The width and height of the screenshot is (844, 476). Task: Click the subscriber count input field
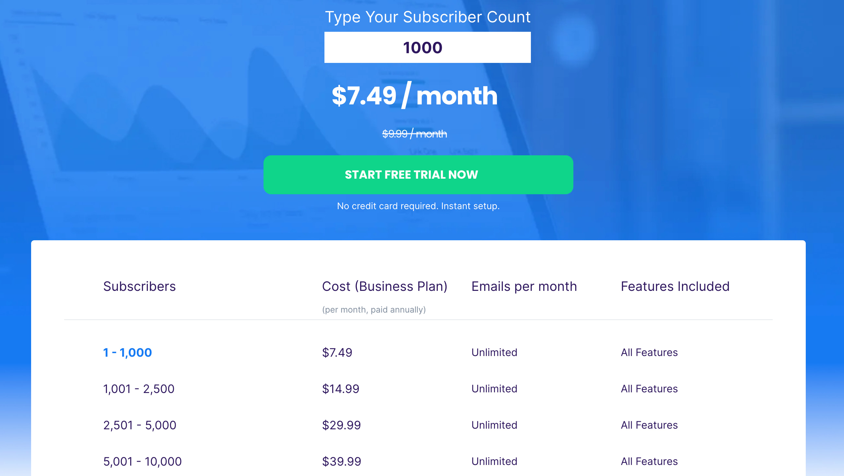(427, 47)
